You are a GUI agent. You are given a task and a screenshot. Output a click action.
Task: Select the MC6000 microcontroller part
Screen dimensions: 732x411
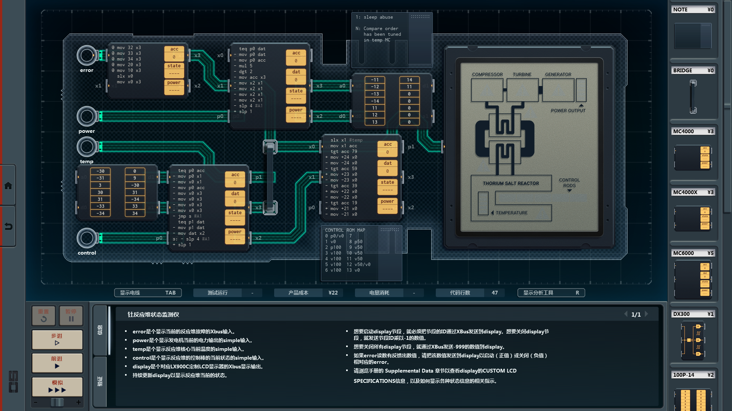click(693, 280)
